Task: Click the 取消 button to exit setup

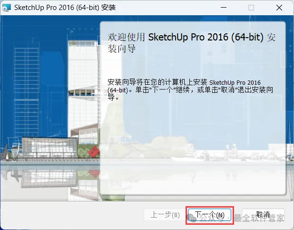Action: (x=263, y=215)
